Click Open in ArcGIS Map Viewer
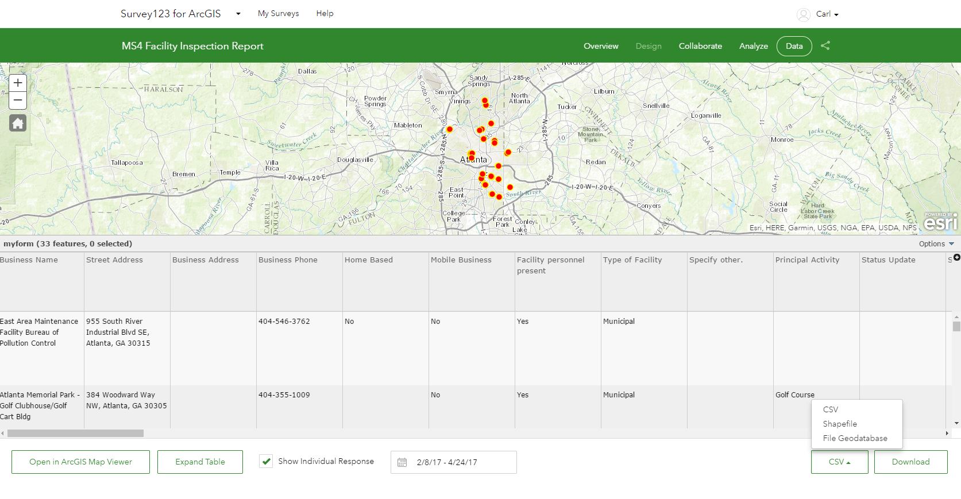The width and height of the screenshot is (961, 499). tap(80, 462)
